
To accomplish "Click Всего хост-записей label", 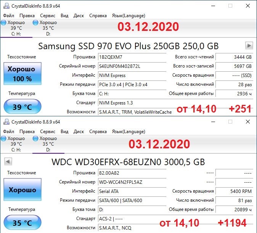I will click(193, 66).
